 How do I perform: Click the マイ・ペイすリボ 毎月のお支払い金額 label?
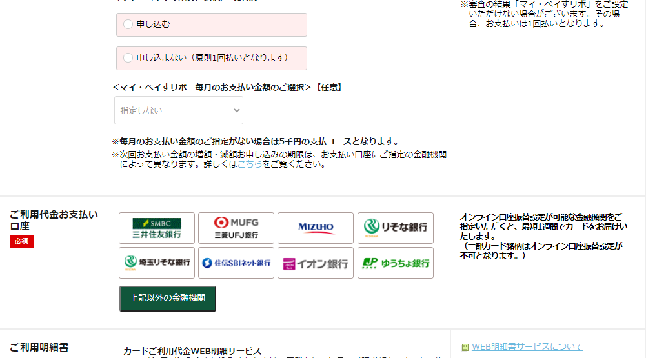click(227, 87)
